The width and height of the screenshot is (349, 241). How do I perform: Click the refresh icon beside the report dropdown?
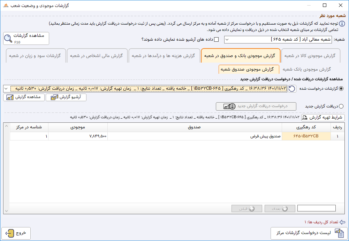click(292, 89)
